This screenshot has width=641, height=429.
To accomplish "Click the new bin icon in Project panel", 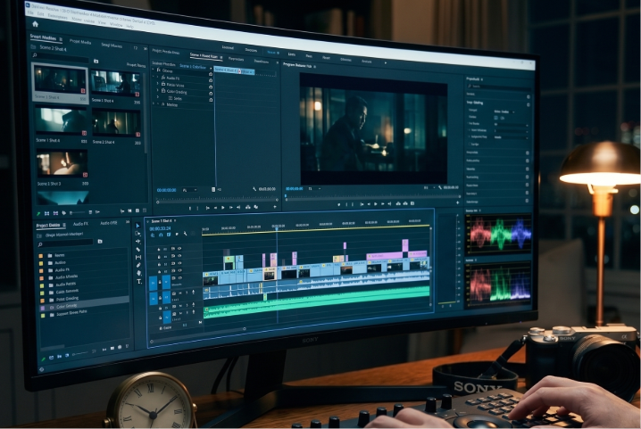I will [x=100, y=242].
